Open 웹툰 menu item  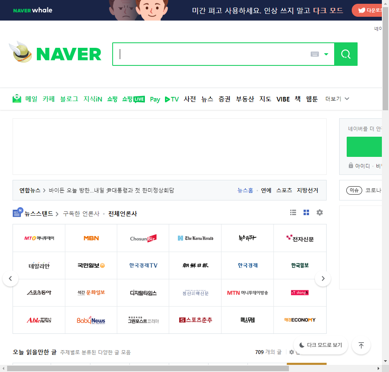point(312,99)
